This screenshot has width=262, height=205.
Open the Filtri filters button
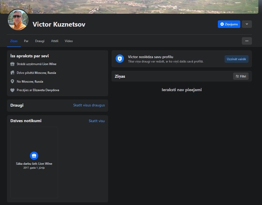click(x=241, y=76)
